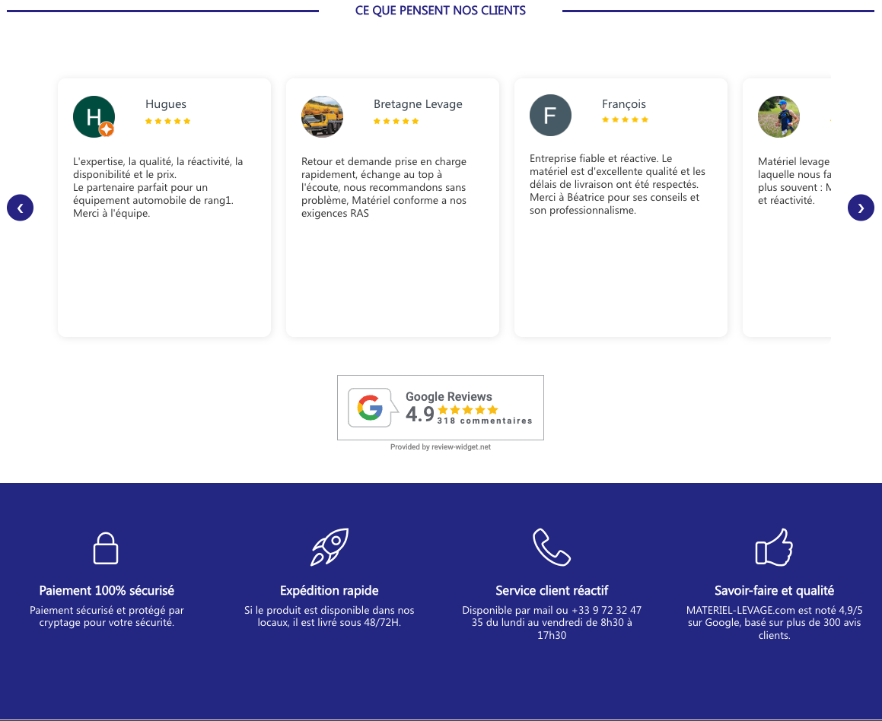Advance carousel with next arrow button
This screenshot has height=721, width=882.
point(861,208)
